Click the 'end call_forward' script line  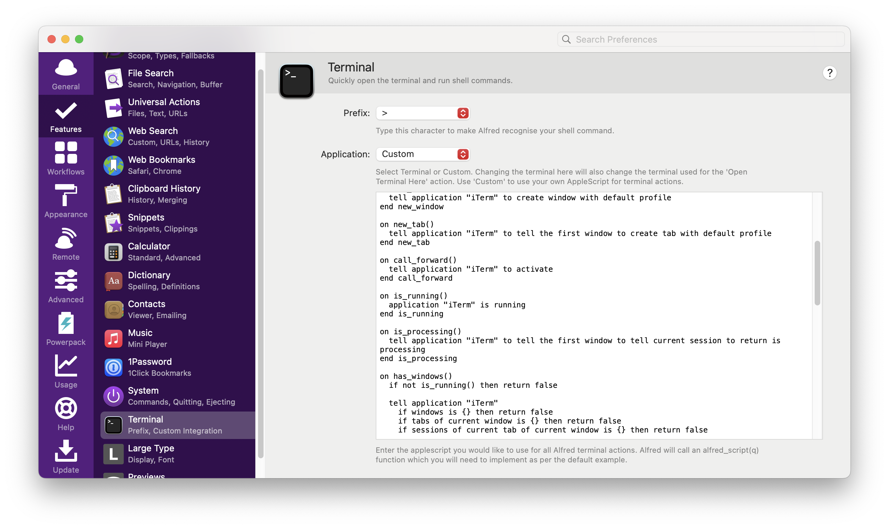click(416, 278)
